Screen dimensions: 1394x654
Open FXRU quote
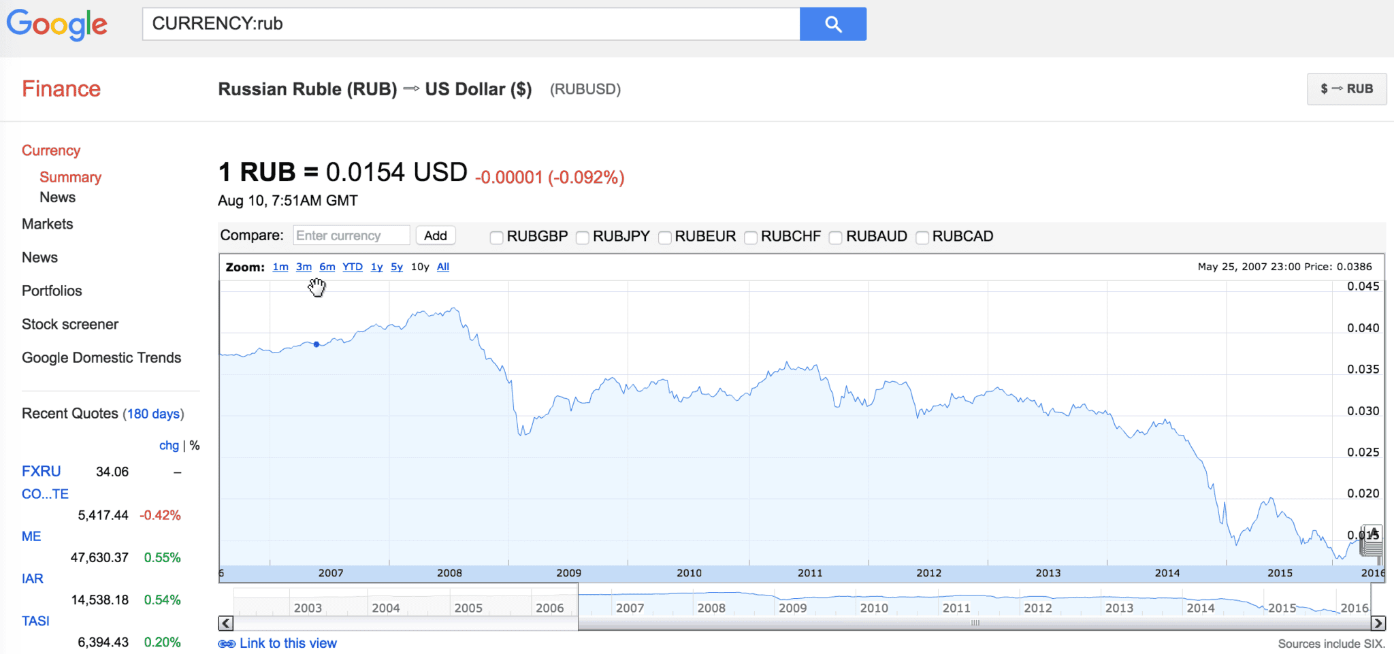coord(42,472)
